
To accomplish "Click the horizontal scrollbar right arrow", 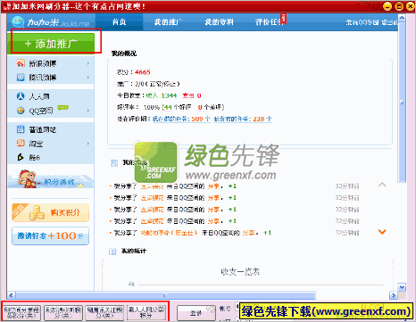I will point(394,295).
